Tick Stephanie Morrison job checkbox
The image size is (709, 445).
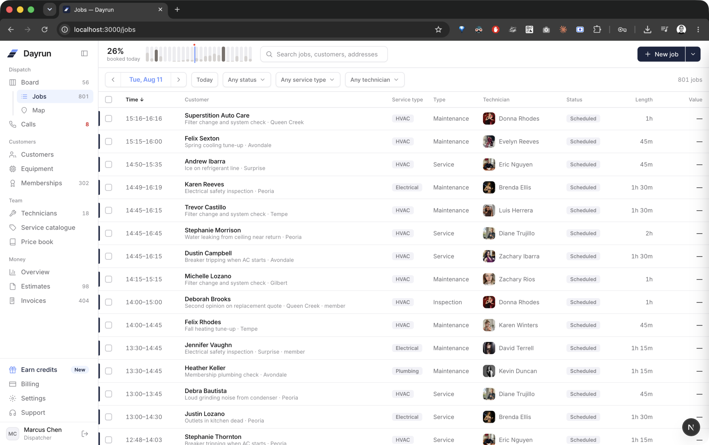point(109,233)
